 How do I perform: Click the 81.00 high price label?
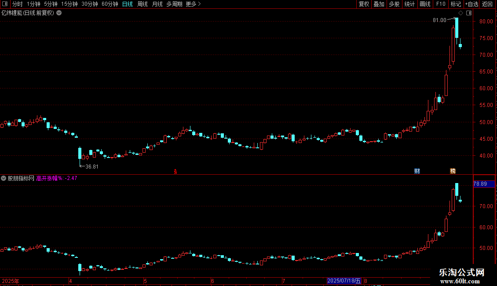[439, 20]
